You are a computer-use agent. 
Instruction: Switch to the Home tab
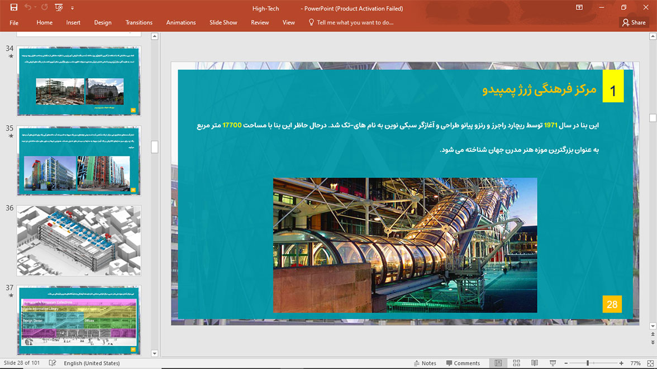point(45,23)
